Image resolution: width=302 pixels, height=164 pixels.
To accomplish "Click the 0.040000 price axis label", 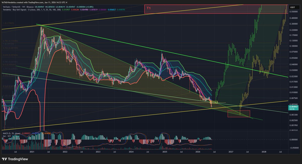I will tap(294, 64).
